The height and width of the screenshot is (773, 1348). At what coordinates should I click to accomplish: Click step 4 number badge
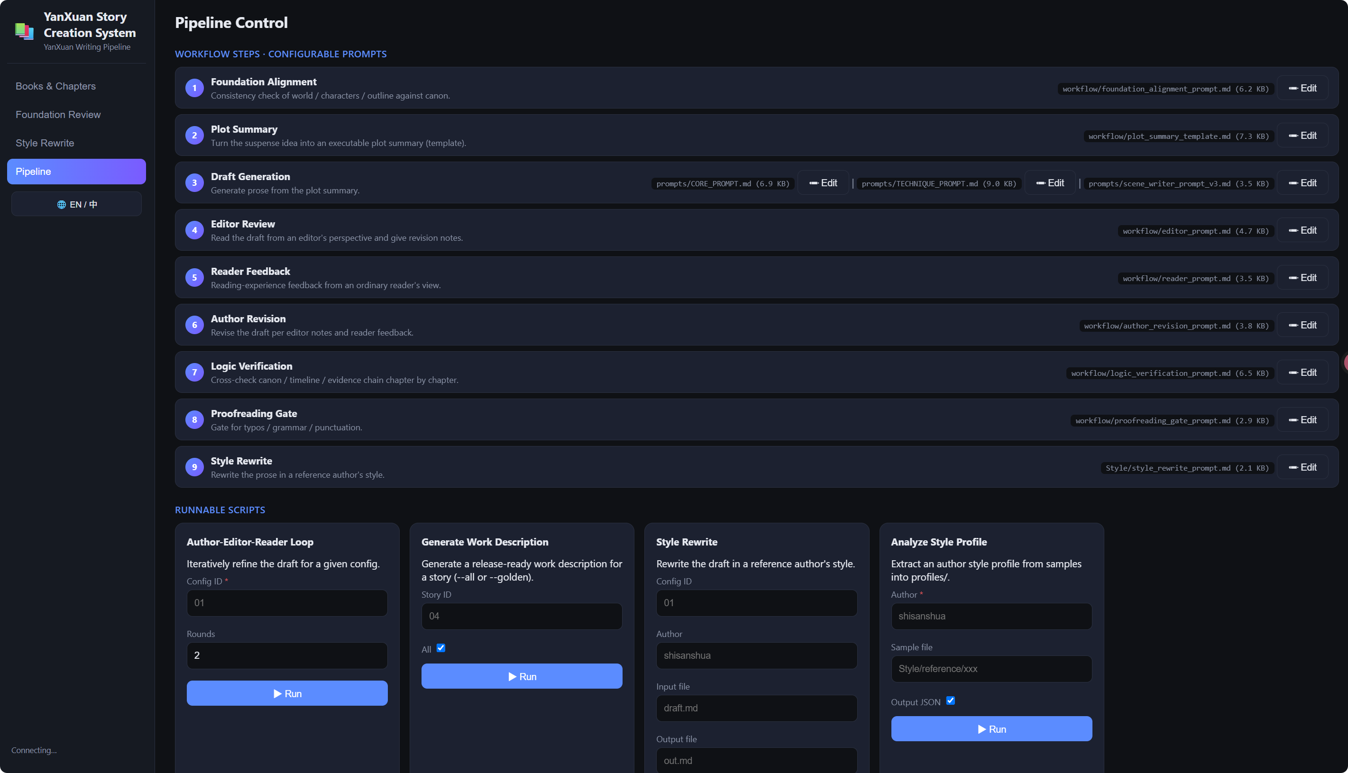point(194,230)
